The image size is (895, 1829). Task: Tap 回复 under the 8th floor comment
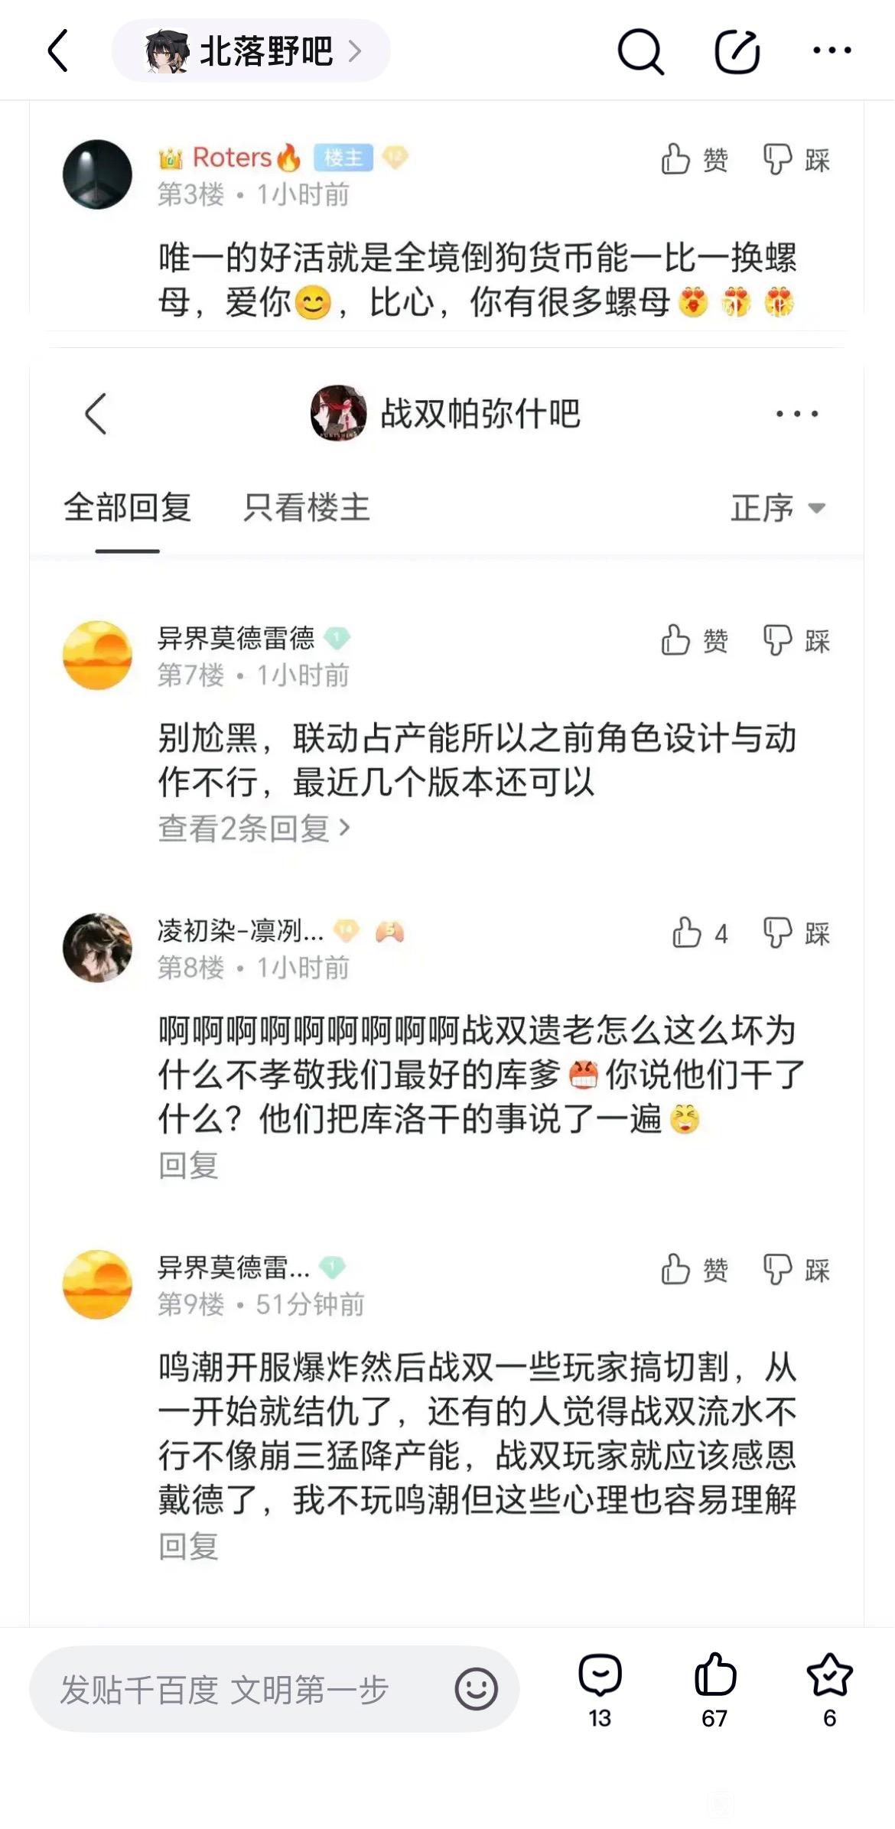tap(188, 1165)
